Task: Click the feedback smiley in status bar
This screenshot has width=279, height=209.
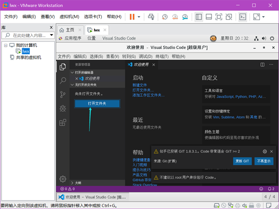Action: [x=261, y=189]
